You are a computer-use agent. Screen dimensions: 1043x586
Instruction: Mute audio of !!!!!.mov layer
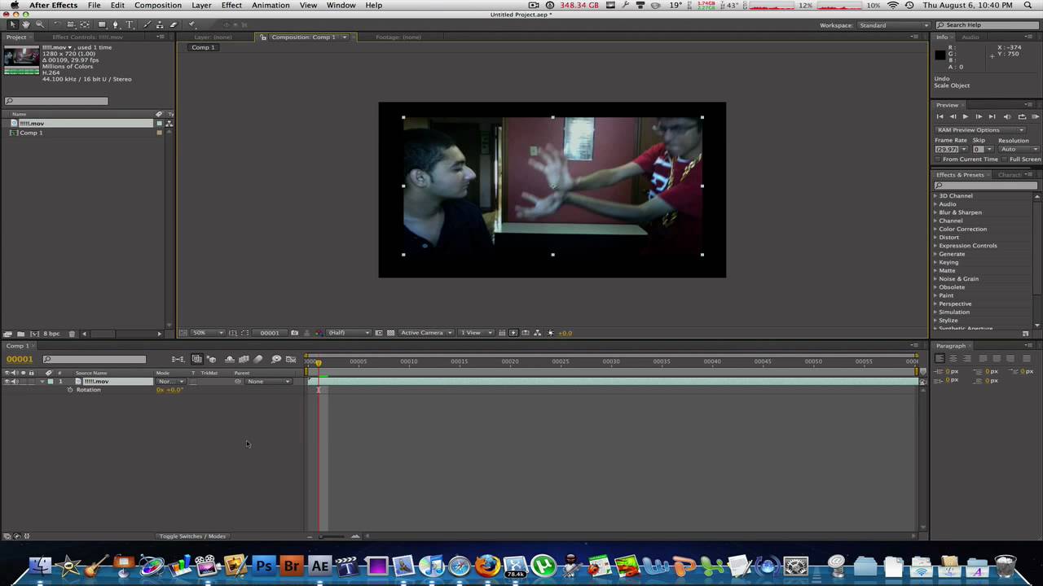[15, 381]
